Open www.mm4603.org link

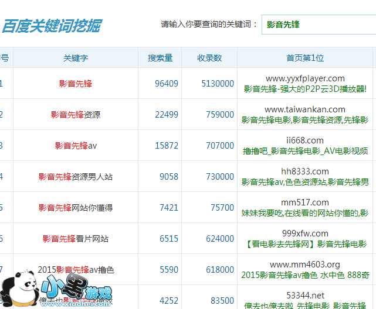[x=305, y=265]
